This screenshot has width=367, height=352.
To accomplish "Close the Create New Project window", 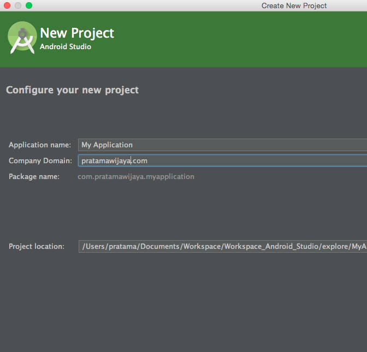I will click(7, 5).
